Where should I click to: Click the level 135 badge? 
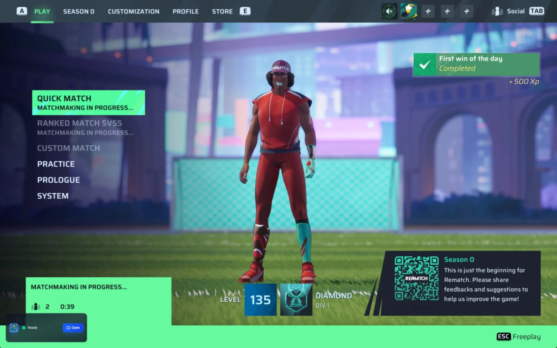(x=260, y=300)
